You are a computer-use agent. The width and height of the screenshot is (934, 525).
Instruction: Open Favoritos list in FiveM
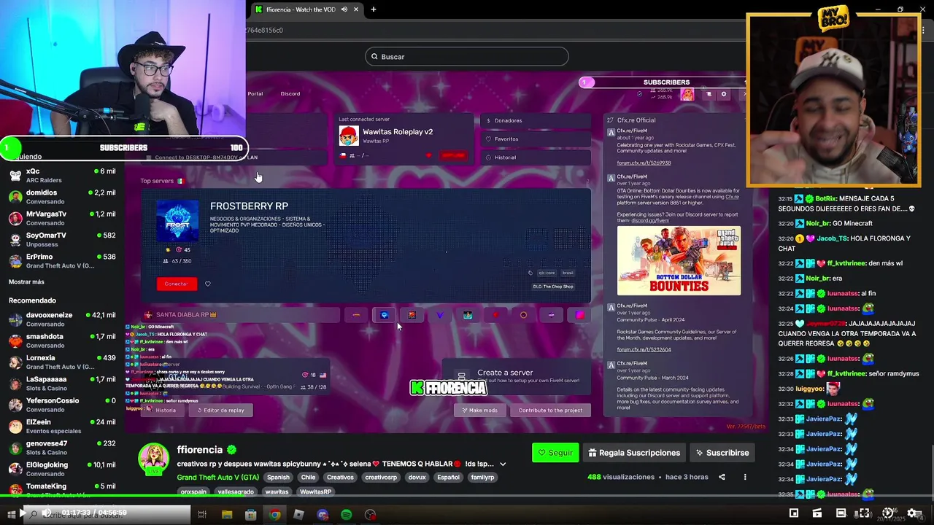535,139
